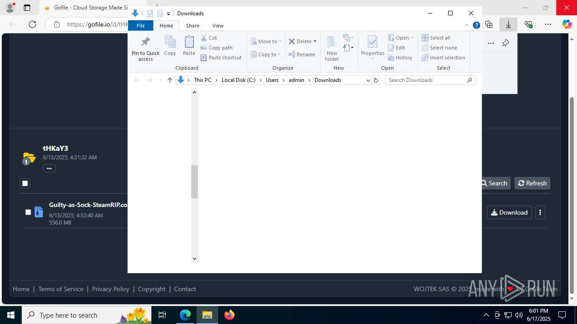Open the File menu in Explorer

pyautogui.click(x=141, y=26)
